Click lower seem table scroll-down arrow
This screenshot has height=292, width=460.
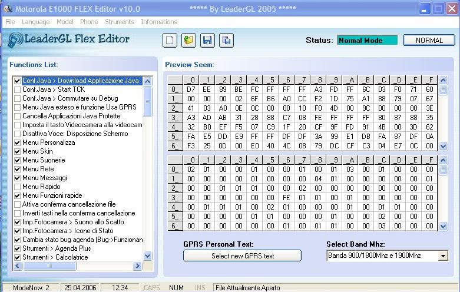[x=443, y=226]
